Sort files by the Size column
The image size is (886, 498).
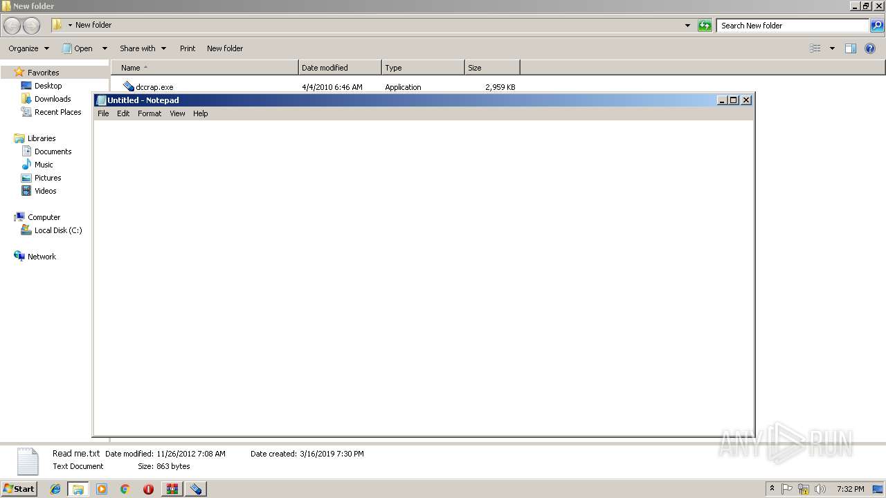[492, 68]
